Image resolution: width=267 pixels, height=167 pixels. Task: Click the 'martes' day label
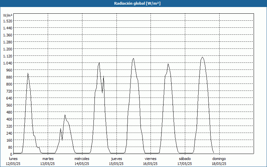click(x=48, y=159)
